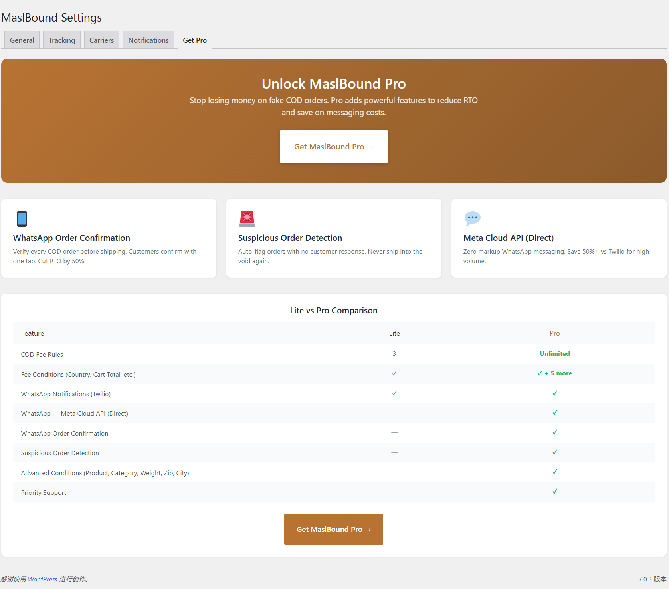Viewport: 669px width, 589px height.
Task: Click the Pro checkmark for Priority Support row
Action: [555, 492]
